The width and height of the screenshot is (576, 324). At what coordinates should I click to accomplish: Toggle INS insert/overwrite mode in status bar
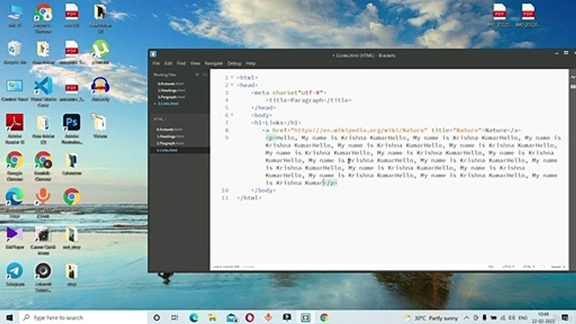(x=491, y=267)
